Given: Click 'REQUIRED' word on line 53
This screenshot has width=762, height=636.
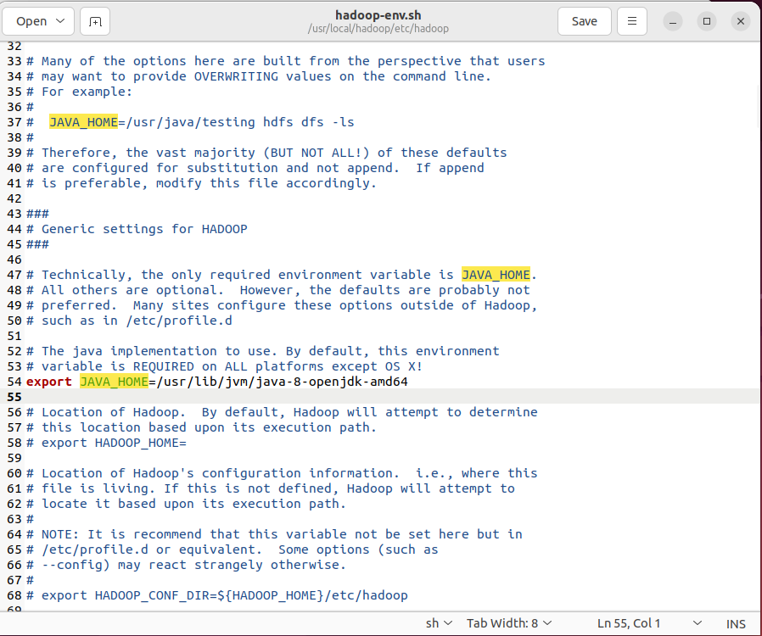Looking at the screenshot, I should coord(164,366).
